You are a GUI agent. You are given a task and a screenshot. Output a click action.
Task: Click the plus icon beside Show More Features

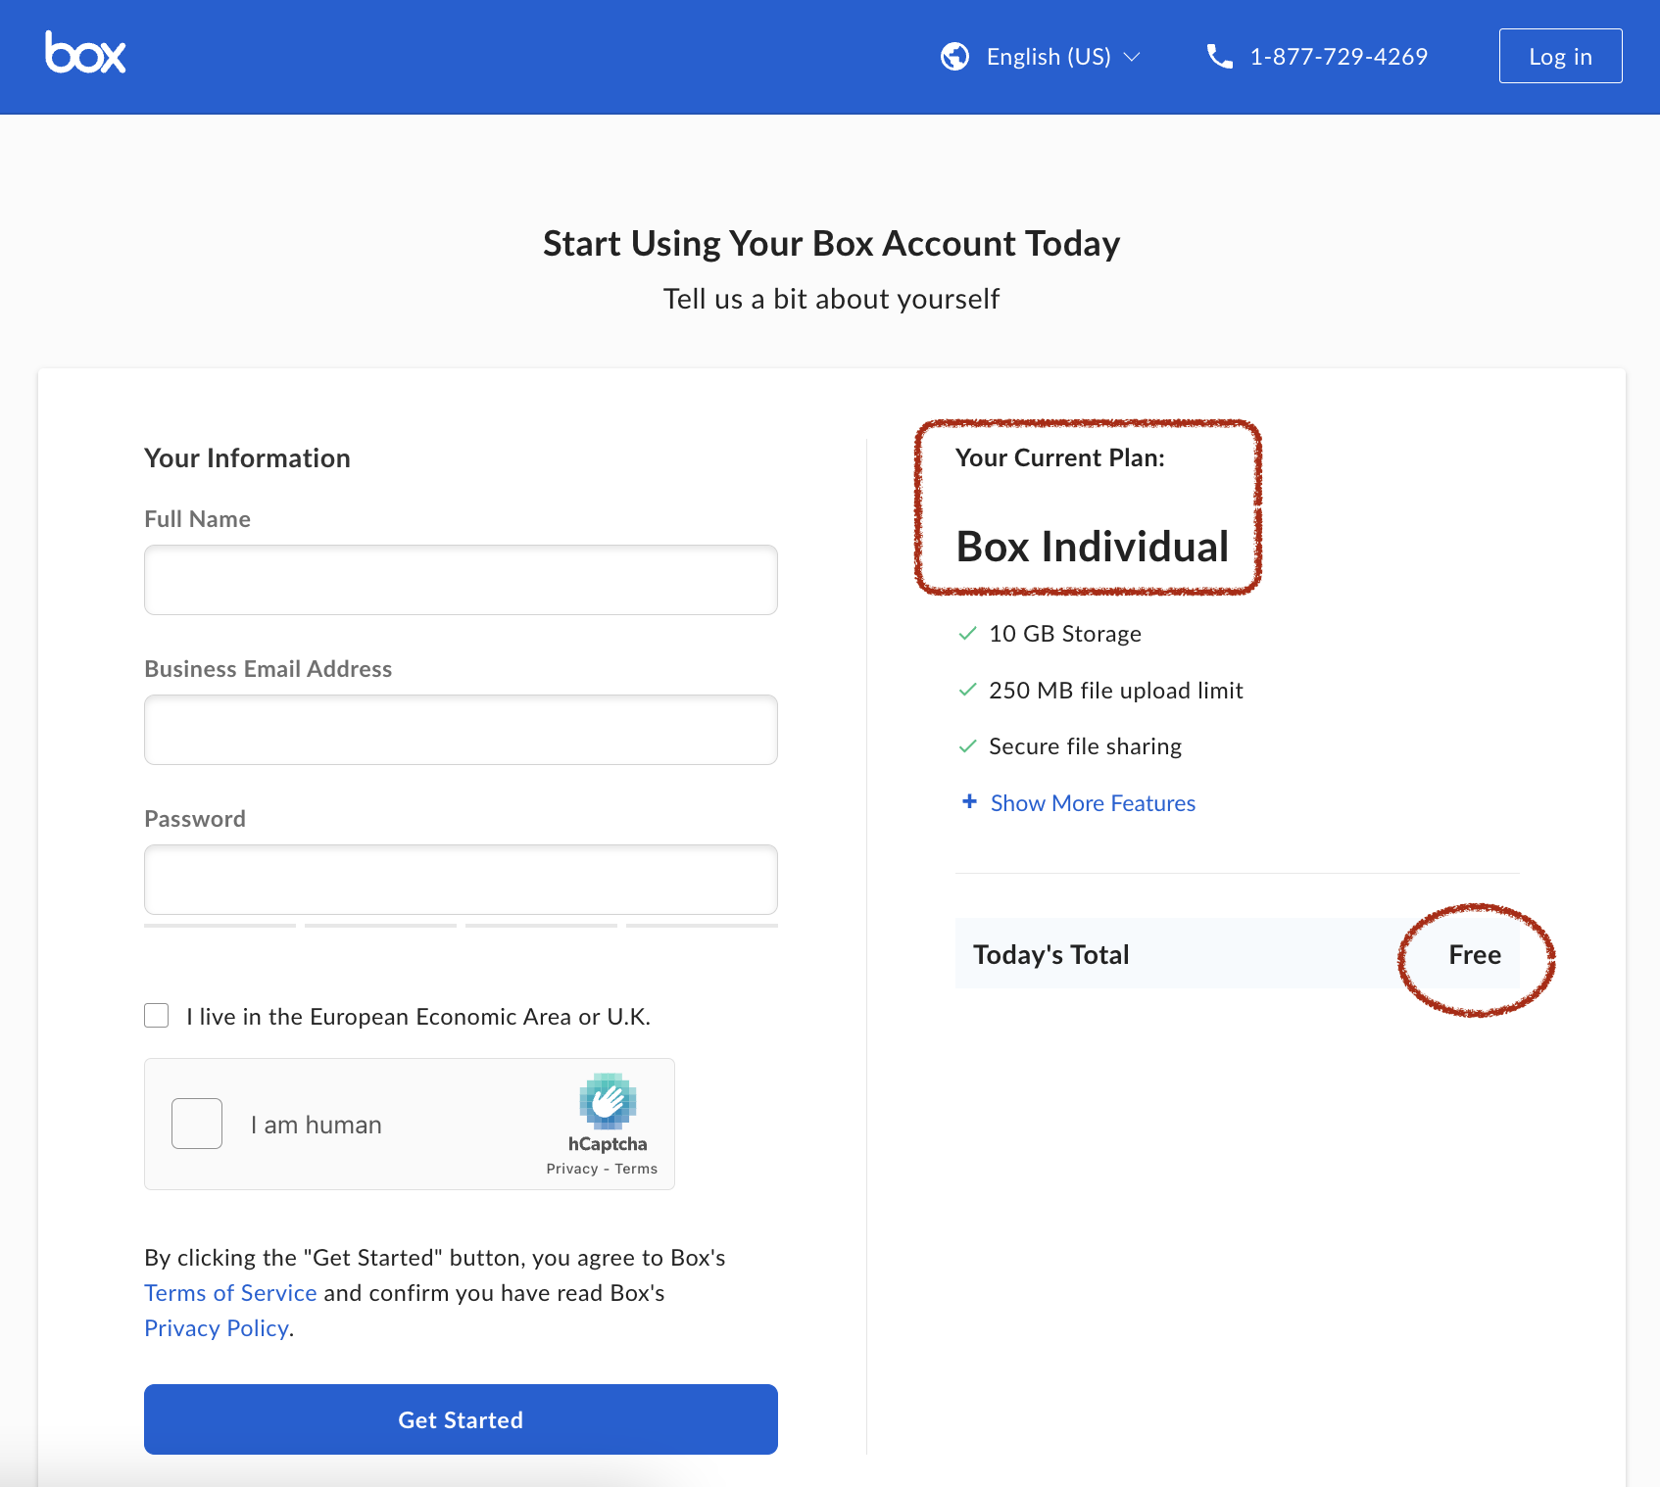coord(969,801)
